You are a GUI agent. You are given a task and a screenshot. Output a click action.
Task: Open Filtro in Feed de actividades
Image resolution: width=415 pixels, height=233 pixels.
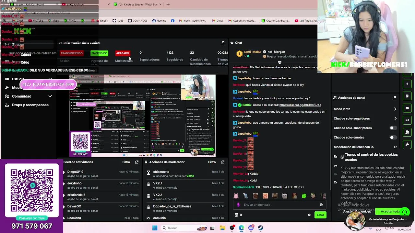pos(126,162)
